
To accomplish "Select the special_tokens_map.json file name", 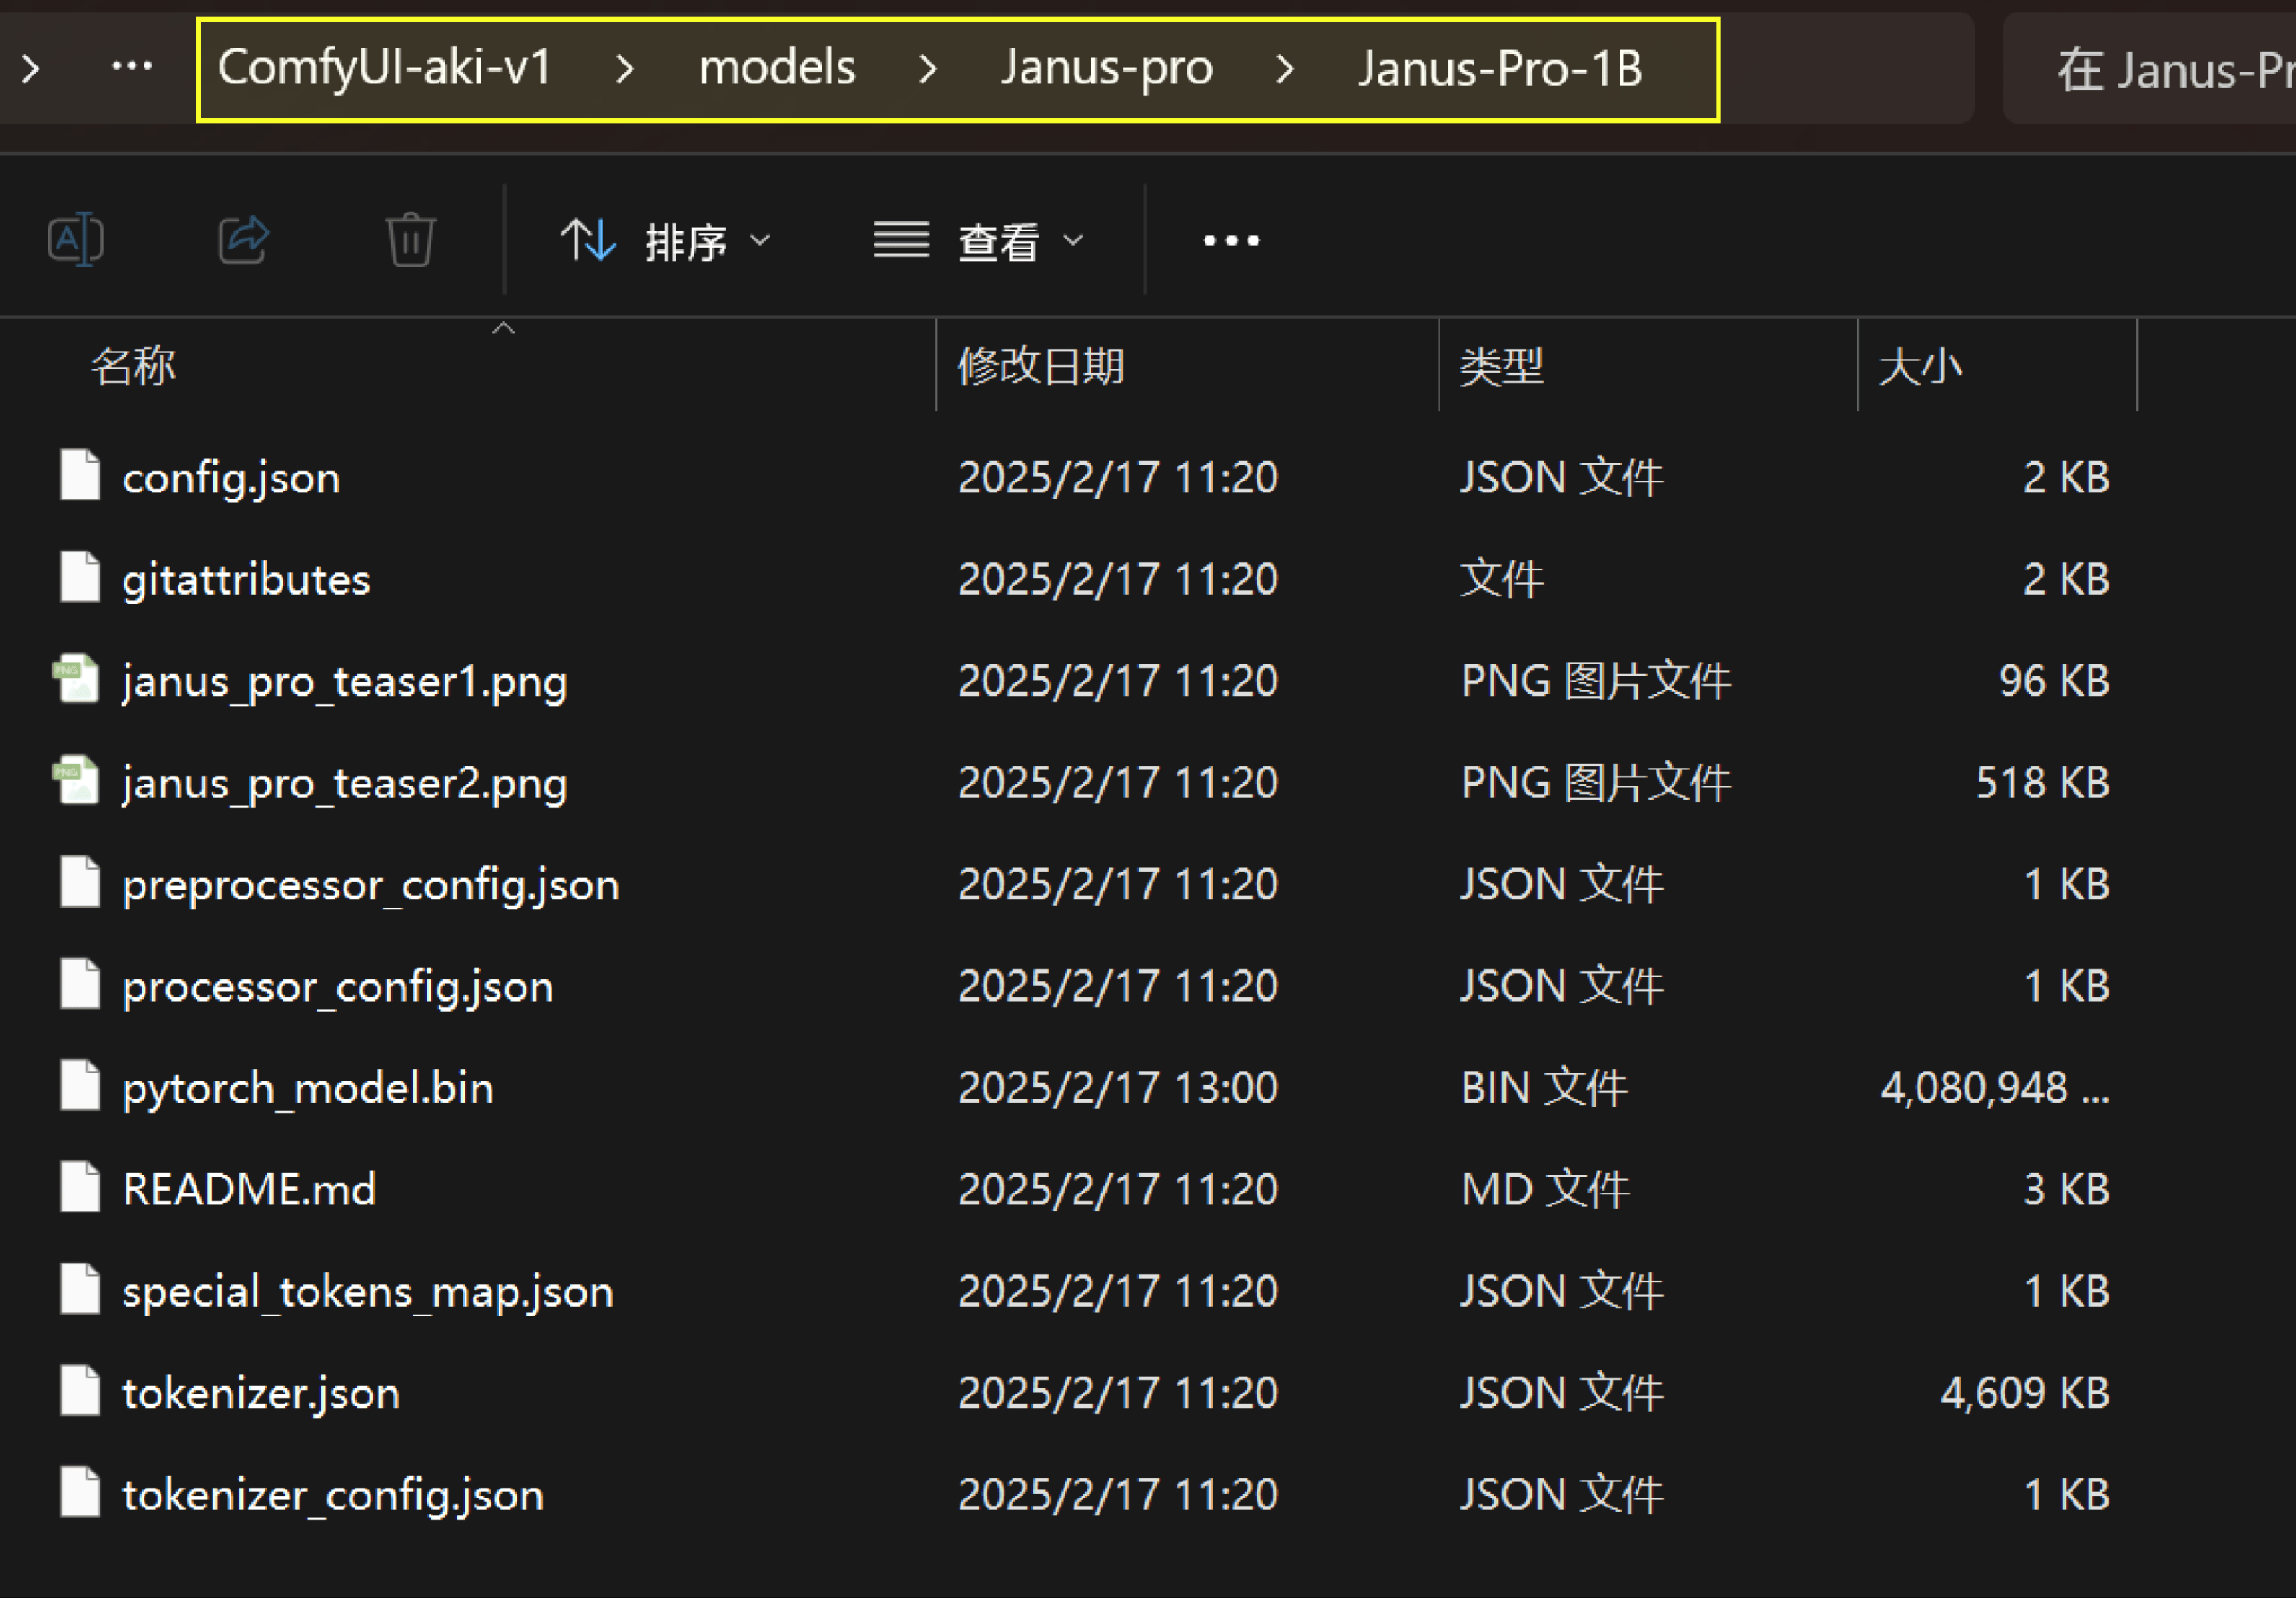I will (368, 1292).
